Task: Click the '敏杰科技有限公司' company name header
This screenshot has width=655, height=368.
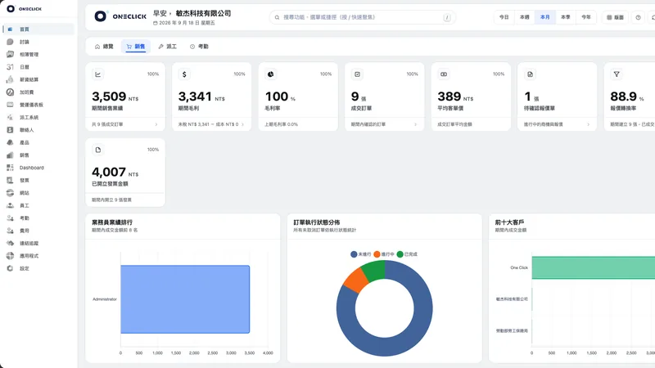Action: click(203, 13)
